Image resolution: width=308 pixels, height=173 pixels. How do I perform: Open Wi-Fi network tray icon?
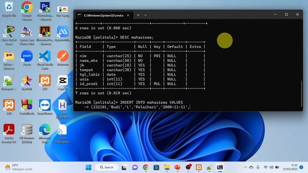[x=265, y=167]
